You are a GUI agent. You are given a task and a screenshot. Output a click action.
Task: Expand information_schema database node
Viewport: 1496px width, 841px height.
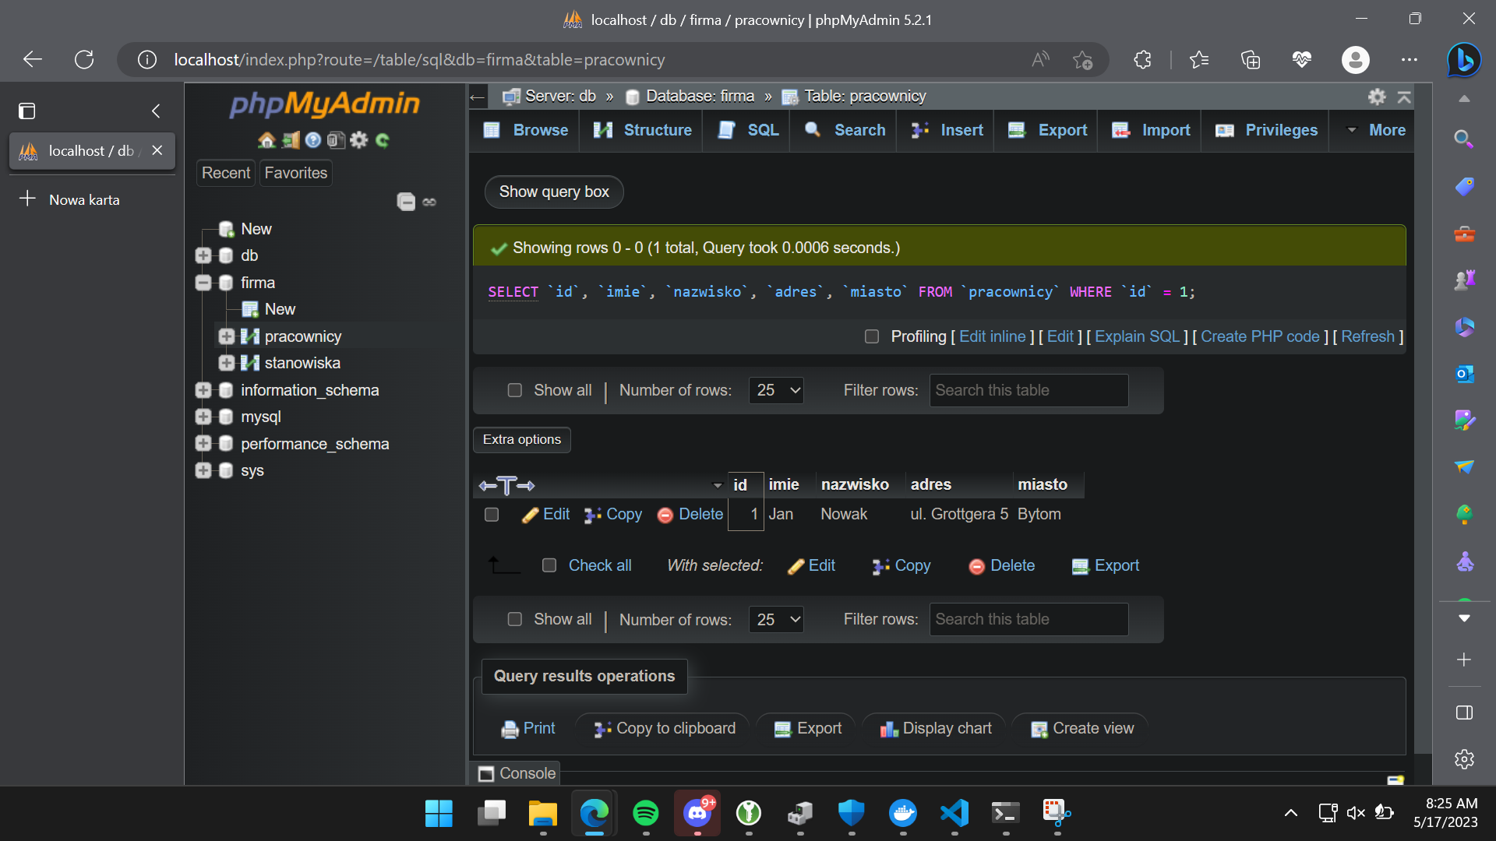click(203, 390)
